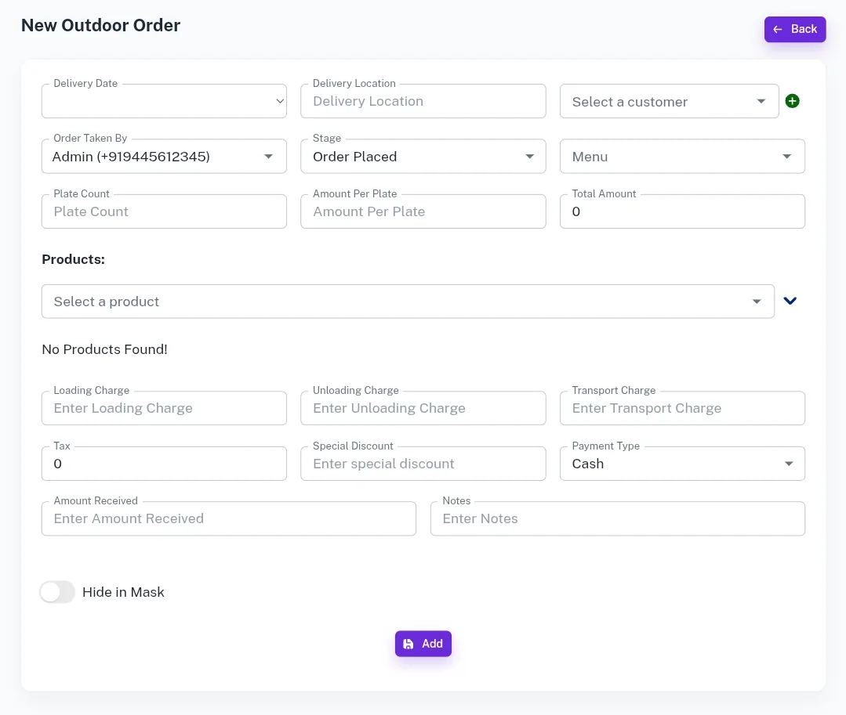Screen dimensions: 846x715
Task: Open the Payment Type dropdown showing Cash
Action: coord(682,464)
